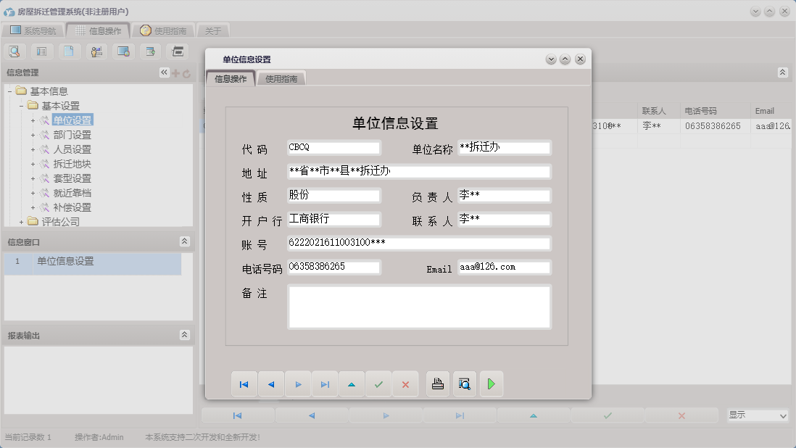Switch to 使用指南 tab in the dialog

pos(281,79)
